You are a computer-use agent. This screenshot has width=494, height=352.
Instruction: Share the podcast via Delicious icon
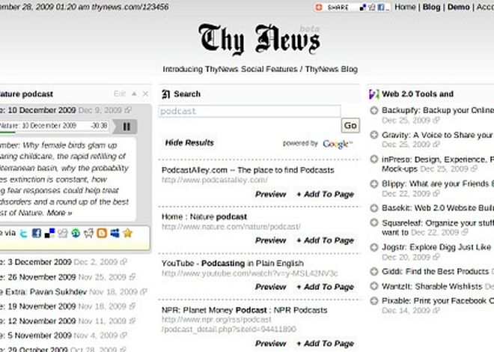point(49,233)
